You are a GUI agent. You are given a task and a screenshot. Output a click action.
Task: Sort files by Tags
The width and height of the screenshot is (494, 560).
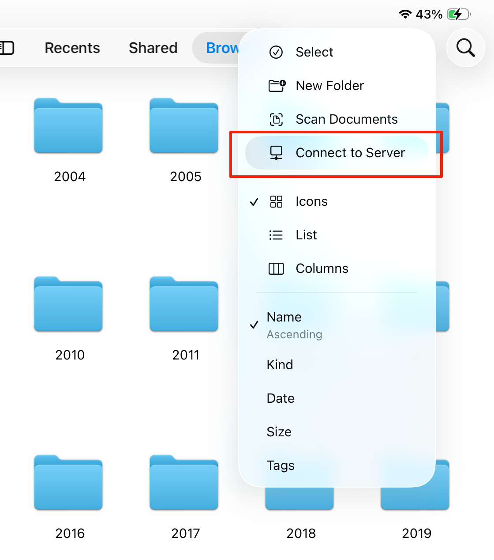281,465
